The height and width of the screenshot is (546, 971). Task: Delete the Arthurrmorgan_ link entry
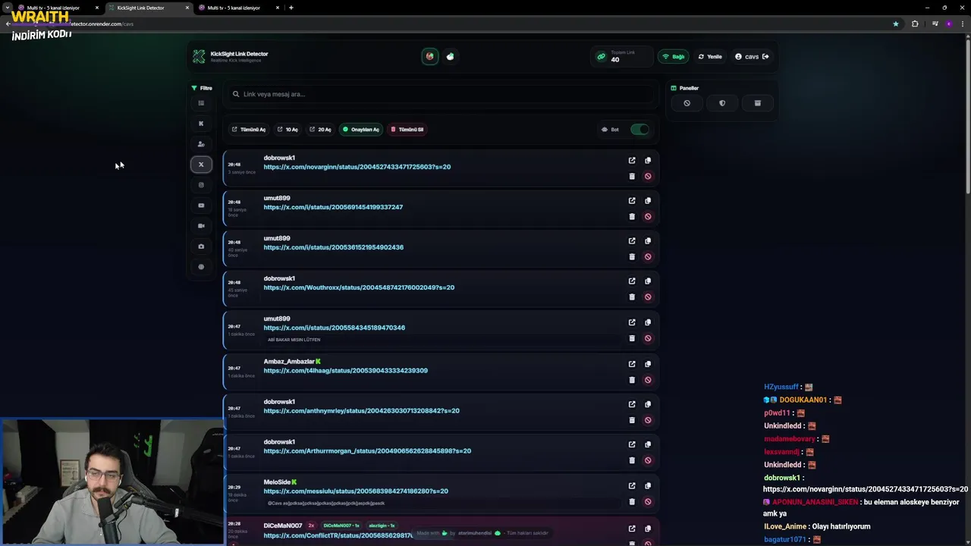point(632,460)
